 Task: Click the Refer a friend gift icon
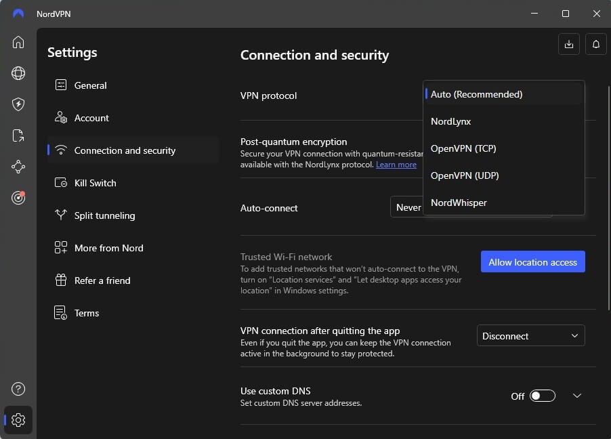pos(61,280)
